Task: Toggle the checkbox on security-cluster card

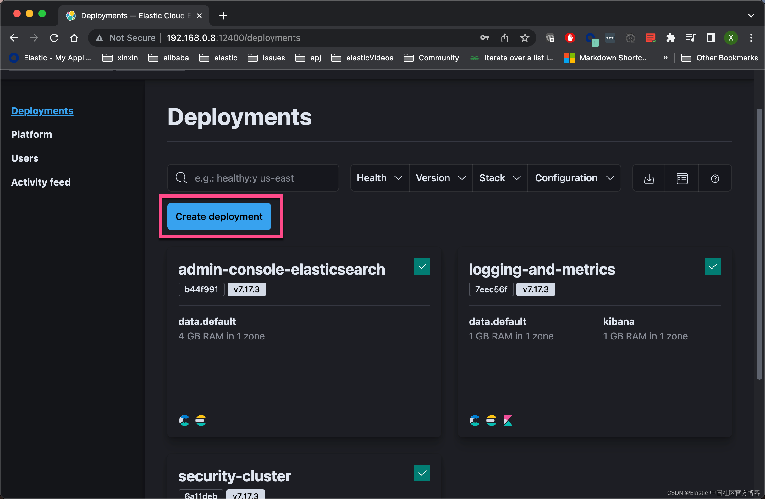Action: pos(422,473)
